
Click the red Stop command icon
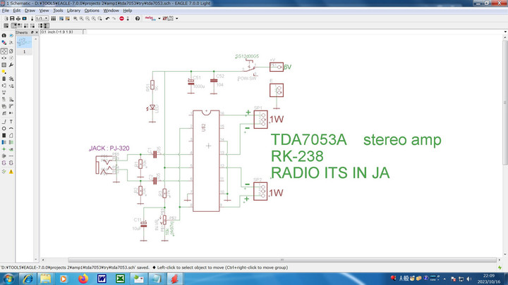pyautogui.click(x=123, y=18)
